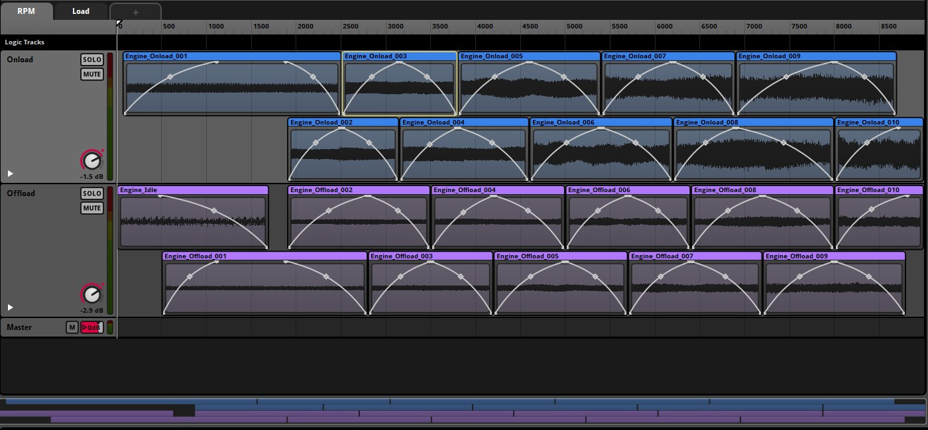This screenshot has width=928, height=430.
Task: Click the MUTE button on the Onload track
Action: point(91,74)
